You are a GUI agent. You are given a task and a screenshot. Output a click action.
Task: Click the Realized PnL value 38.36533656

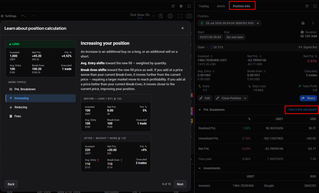coord(274,128)
